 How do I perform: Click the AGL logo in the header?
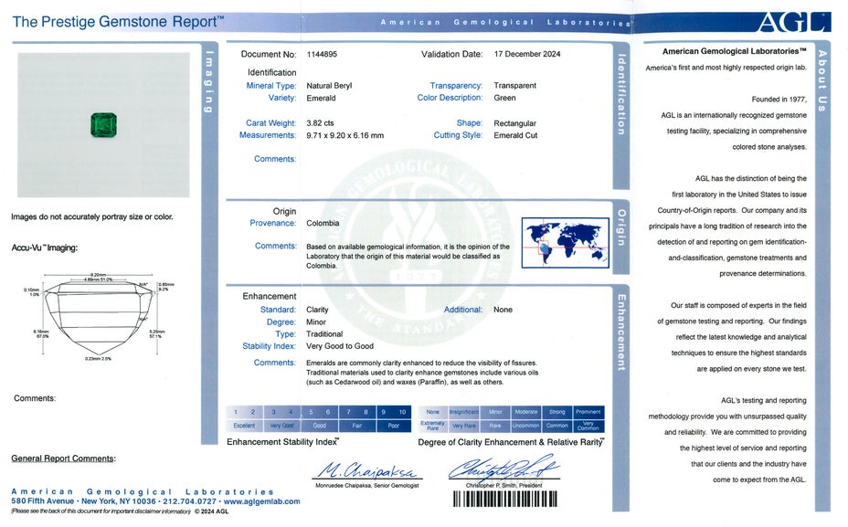[793, 22]
